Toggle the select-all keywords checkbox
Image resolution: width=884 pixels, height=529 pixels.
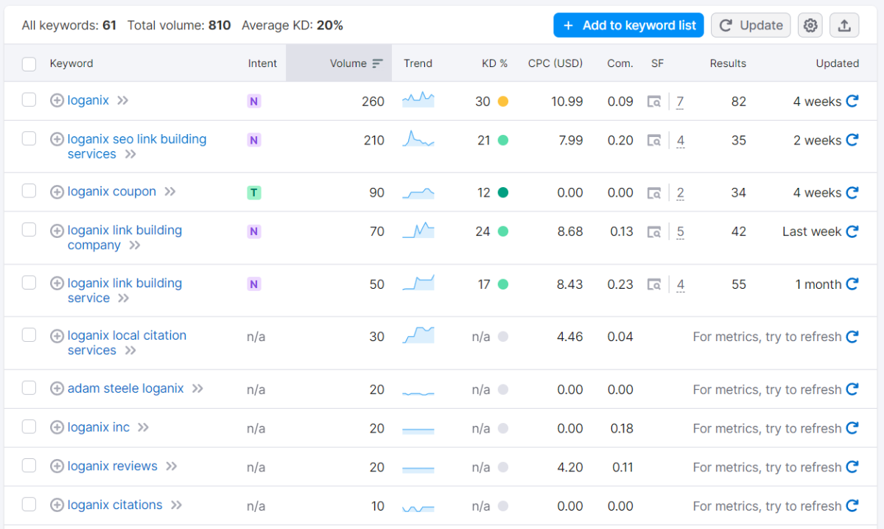point(29,64)
